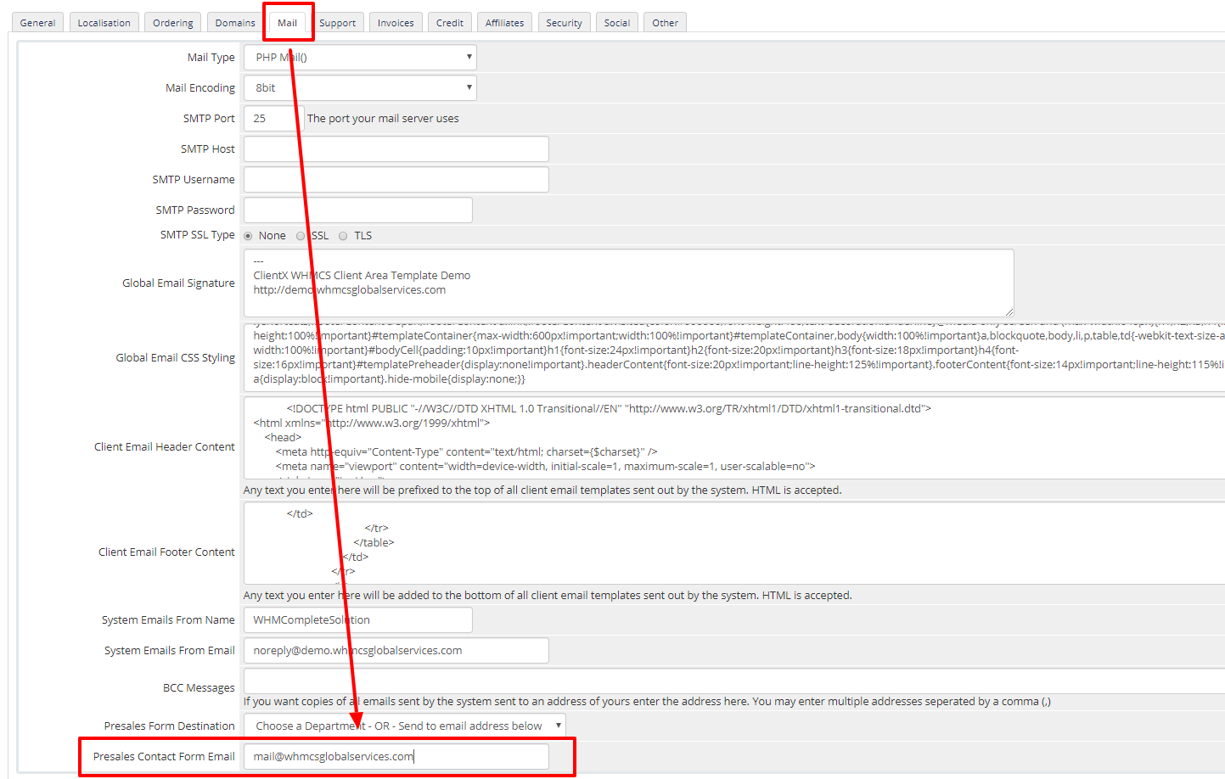The width and height of the screenshot is (1225, 779).
Task: Open the Presales Form Destination dropdown
Action: (x=404, y=726)
